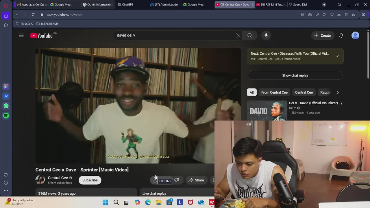Click the address bar URL
This screenshot has height=208, width=370.
pyautogui.click(x=64, y=14)
